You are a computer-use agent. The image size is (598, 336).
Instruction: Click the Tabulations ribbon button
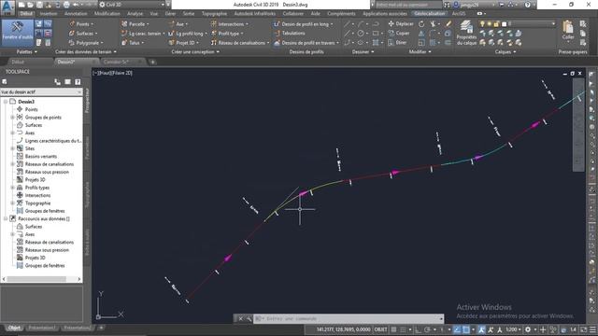click(x=289, y=34)
